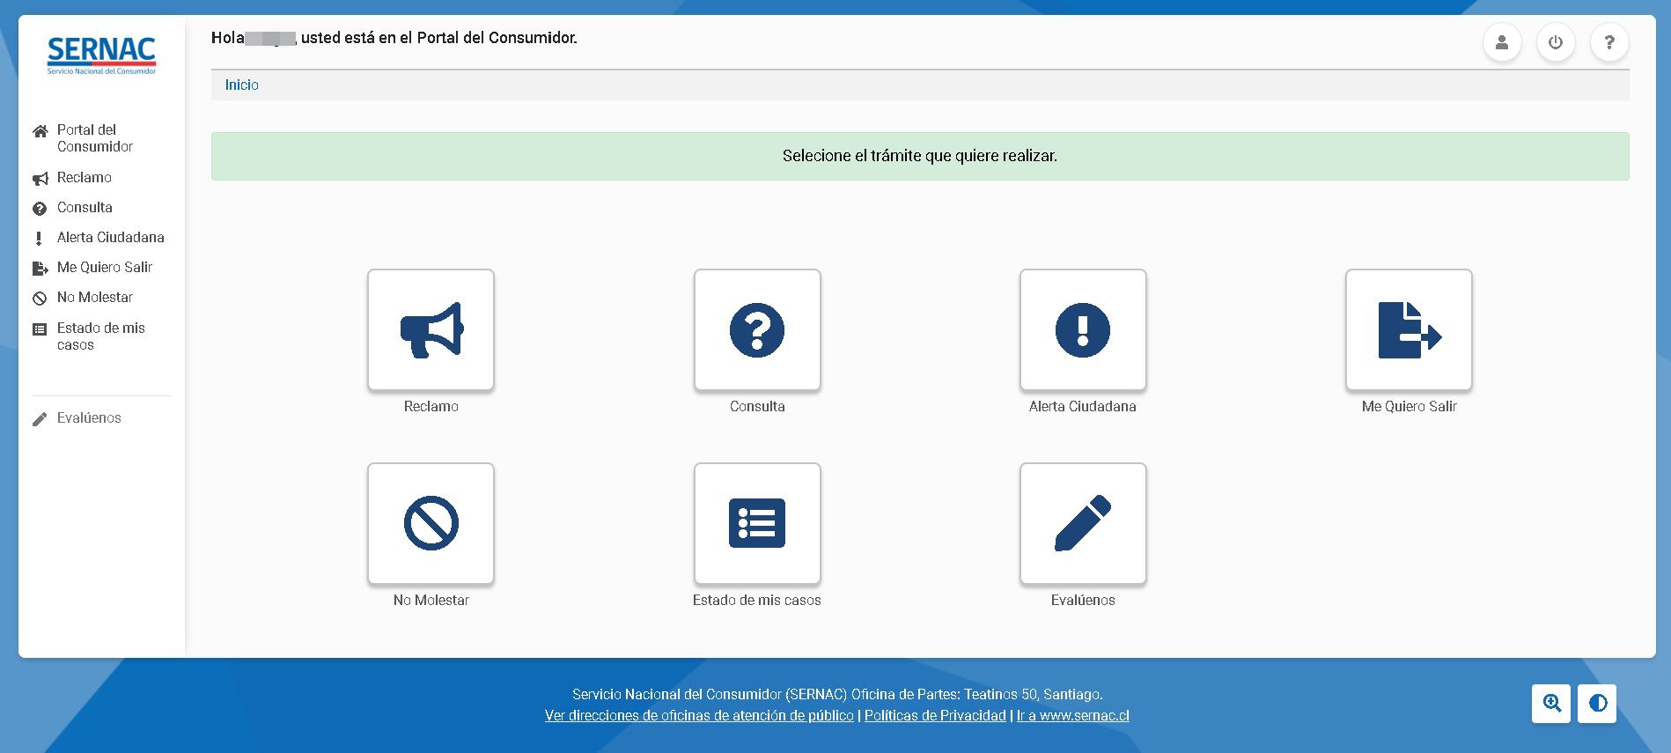Click the power logout icon
This screenshot has height=753, width=1671.
pyautogui.click(x=1556, y=42)
